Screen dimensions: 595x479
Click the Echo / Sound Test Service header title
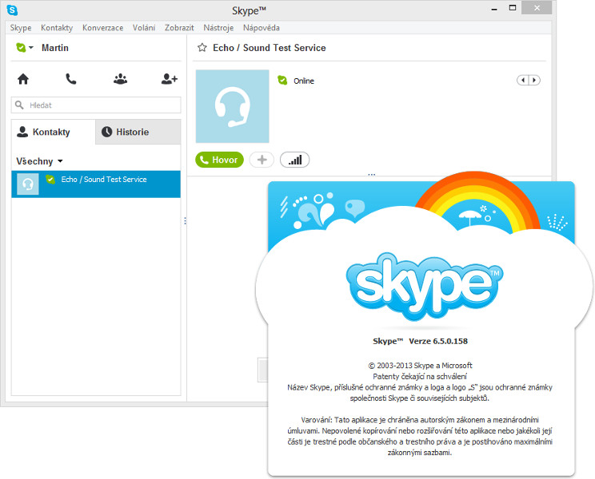click(x=270, y=48)
